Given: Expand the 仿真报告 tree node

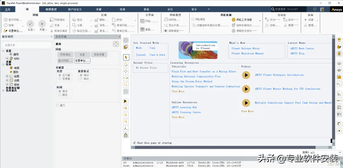Looking at the screenshot, I should [3, 90].
